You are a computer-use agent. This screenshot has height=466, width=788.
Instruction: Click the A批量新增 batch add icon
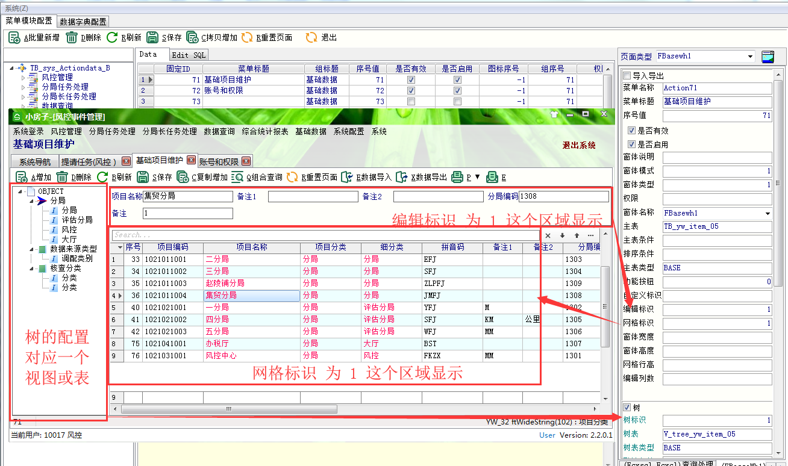click(x=14, y=37)
